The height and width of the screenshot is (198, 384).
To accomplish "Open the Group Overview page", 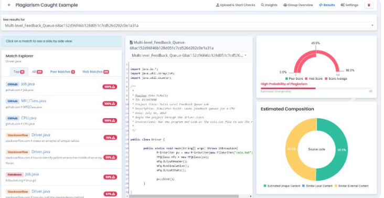I will pyautogui.click(x=298, y=5).
